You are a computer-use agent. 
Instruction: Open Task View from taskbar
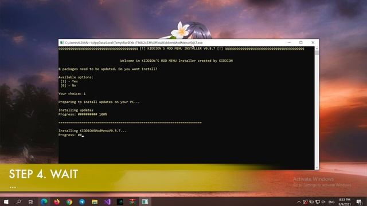[x=31, y=201]
